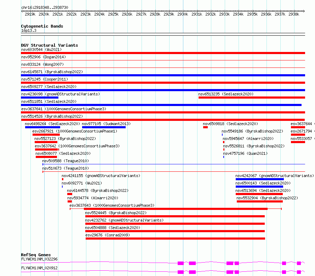Viewport: 315px width, 276px height.
Task: Click nsv6504888 (Sedlazeck2020) label
Action: click(113, 228)
